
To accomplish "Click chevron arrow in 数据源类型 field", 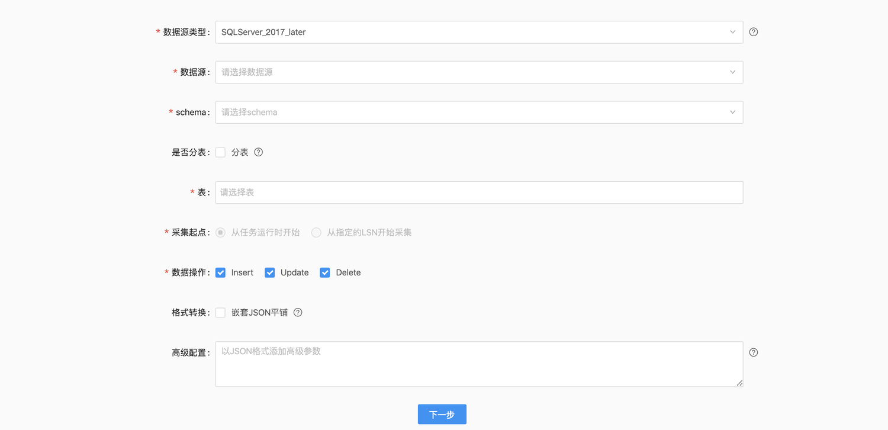I will point(732,32).
